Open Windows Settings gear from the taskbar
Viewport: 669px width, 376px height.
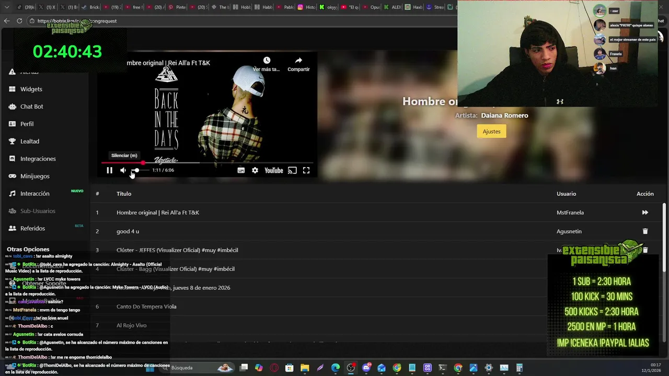[x=489, y=368]
